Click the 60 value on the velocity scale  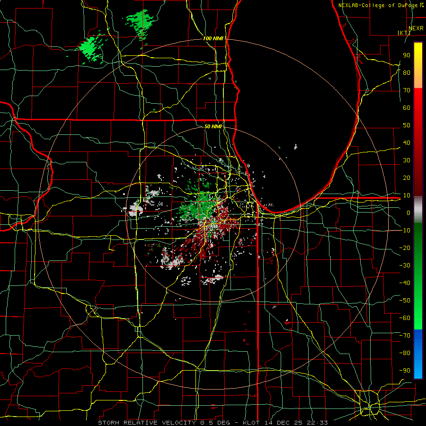point(407,108)
